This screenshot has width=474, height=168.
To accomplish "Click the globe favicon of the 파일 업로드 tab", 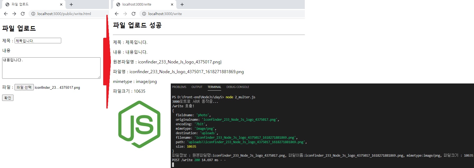I will [x=7, y=4].
